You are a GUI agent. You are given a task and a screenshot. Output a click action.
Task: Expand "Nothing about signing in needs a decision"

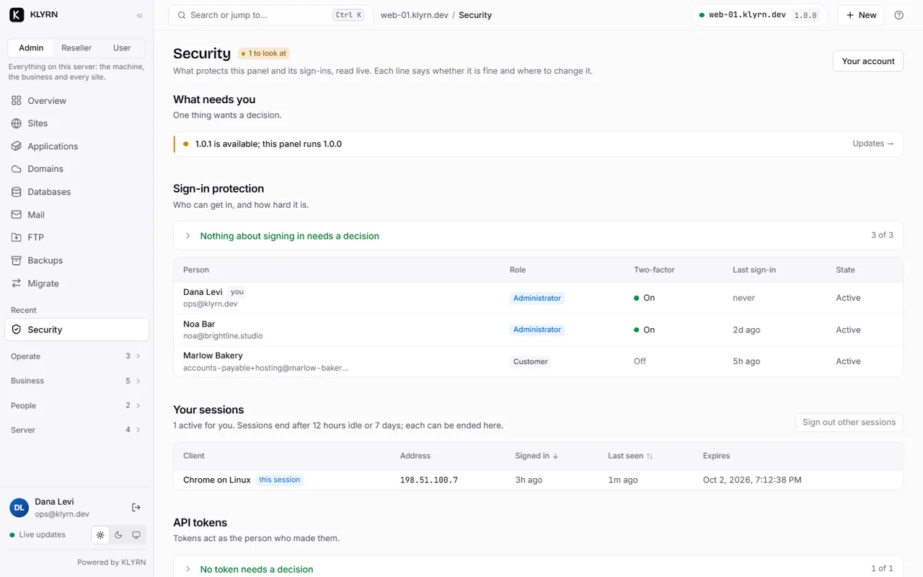click(538, 236)
